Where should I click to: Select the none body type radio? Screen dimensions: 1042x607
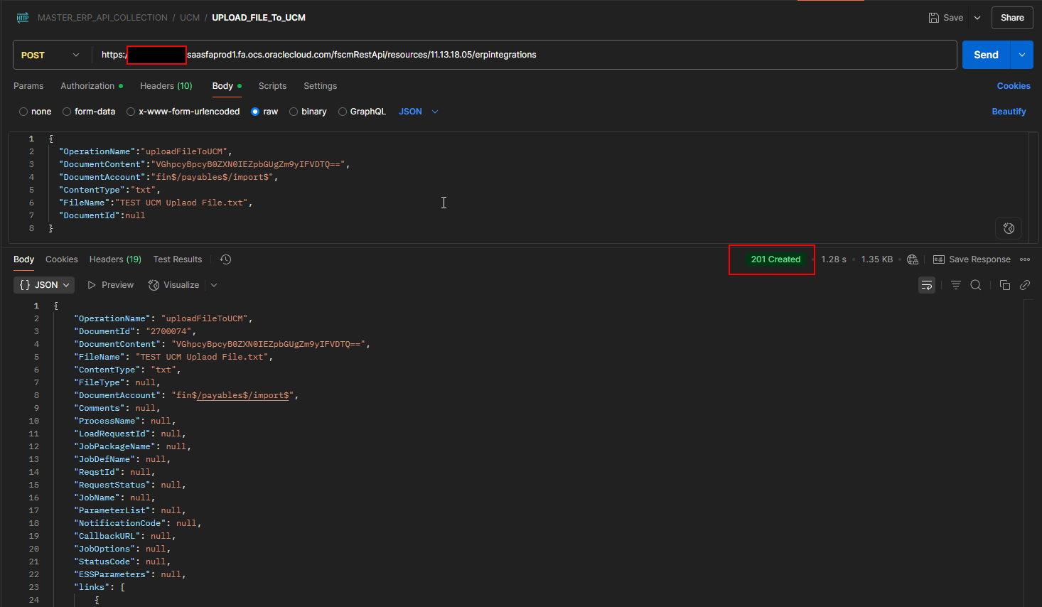[x=23, y=112]
